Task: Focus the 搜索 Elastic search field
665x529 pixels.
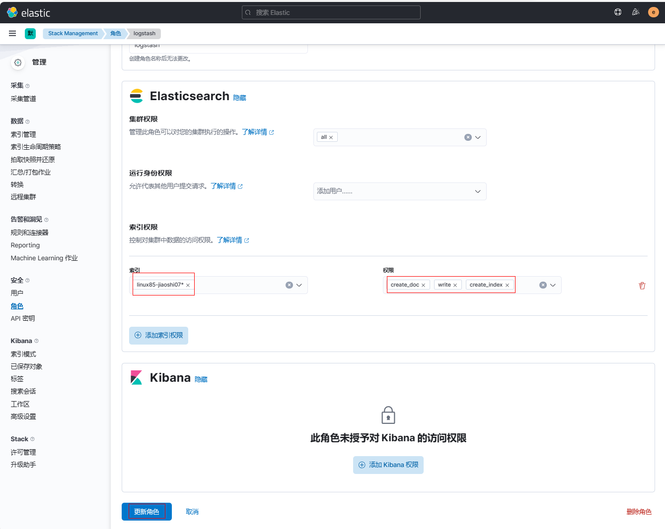Action: tap(331, 12)
